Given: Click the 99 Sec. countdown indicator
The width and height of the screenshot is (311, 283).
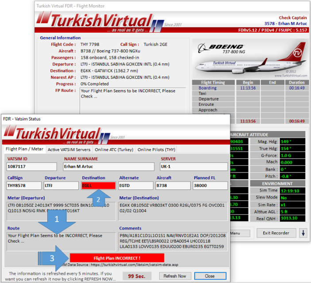Looking at the screenshot, I should tap(137, 276).
